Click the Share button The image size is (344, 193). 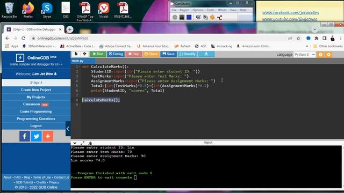click(151, 54)
